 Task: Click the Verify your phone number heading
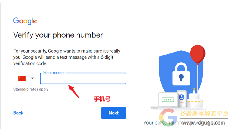[58, 35]
